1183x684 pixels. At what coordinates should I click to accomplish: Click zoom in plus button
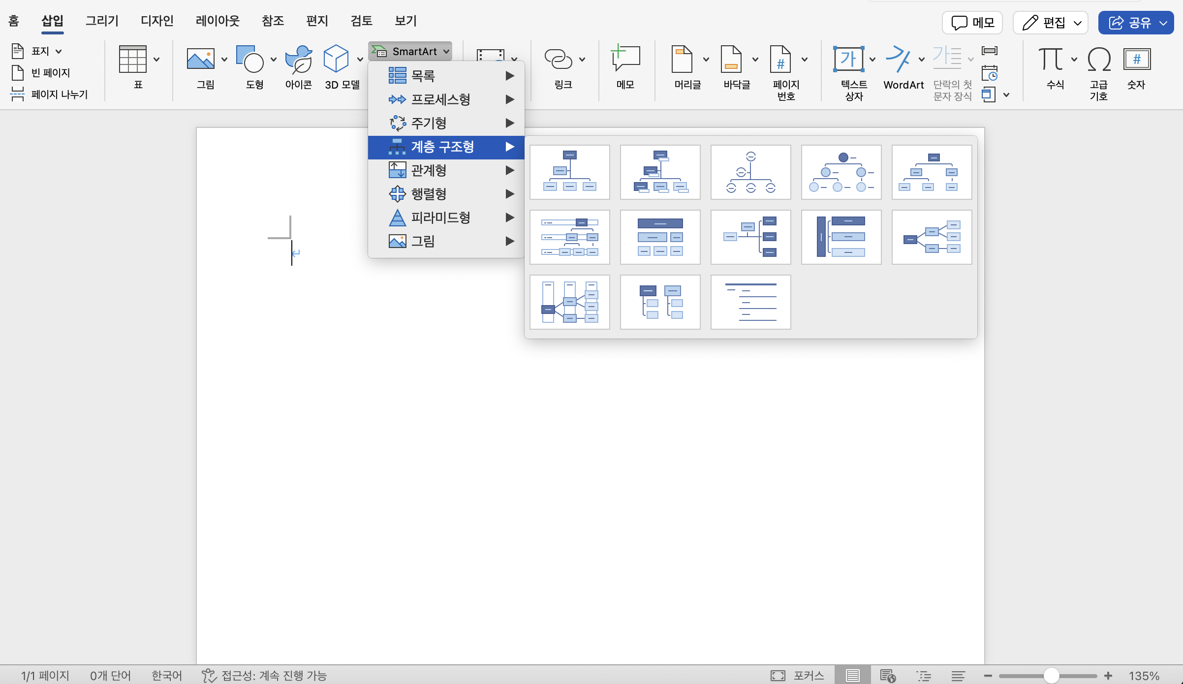point(1108,676)
